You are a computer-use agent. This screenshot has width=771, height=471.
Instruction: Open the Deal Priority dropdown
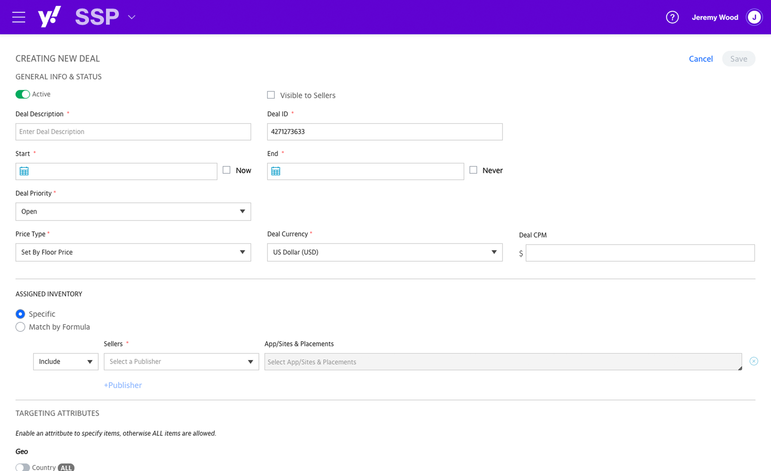point(133,212)
